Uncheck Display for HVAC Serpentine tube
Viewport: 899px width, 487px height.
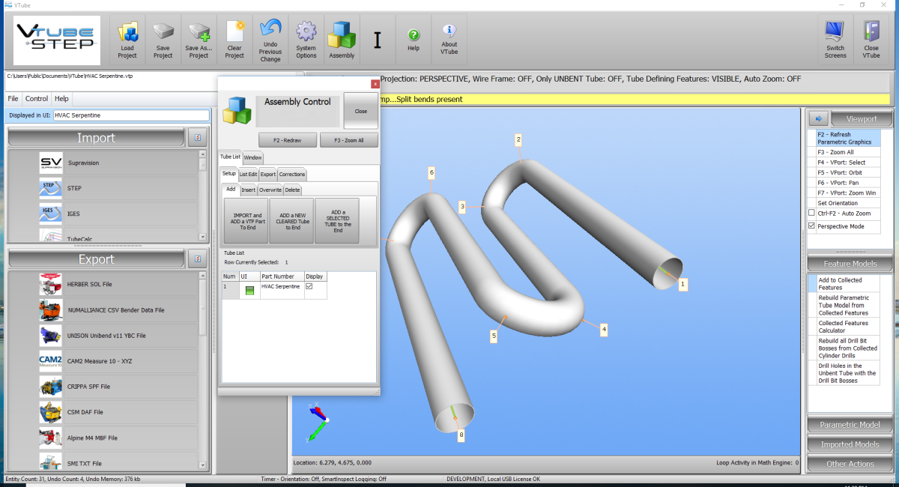pos(309,287)
